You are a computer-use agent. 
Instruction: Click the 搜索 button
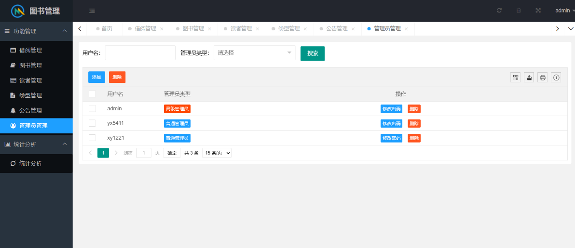[x=313, y=53]
